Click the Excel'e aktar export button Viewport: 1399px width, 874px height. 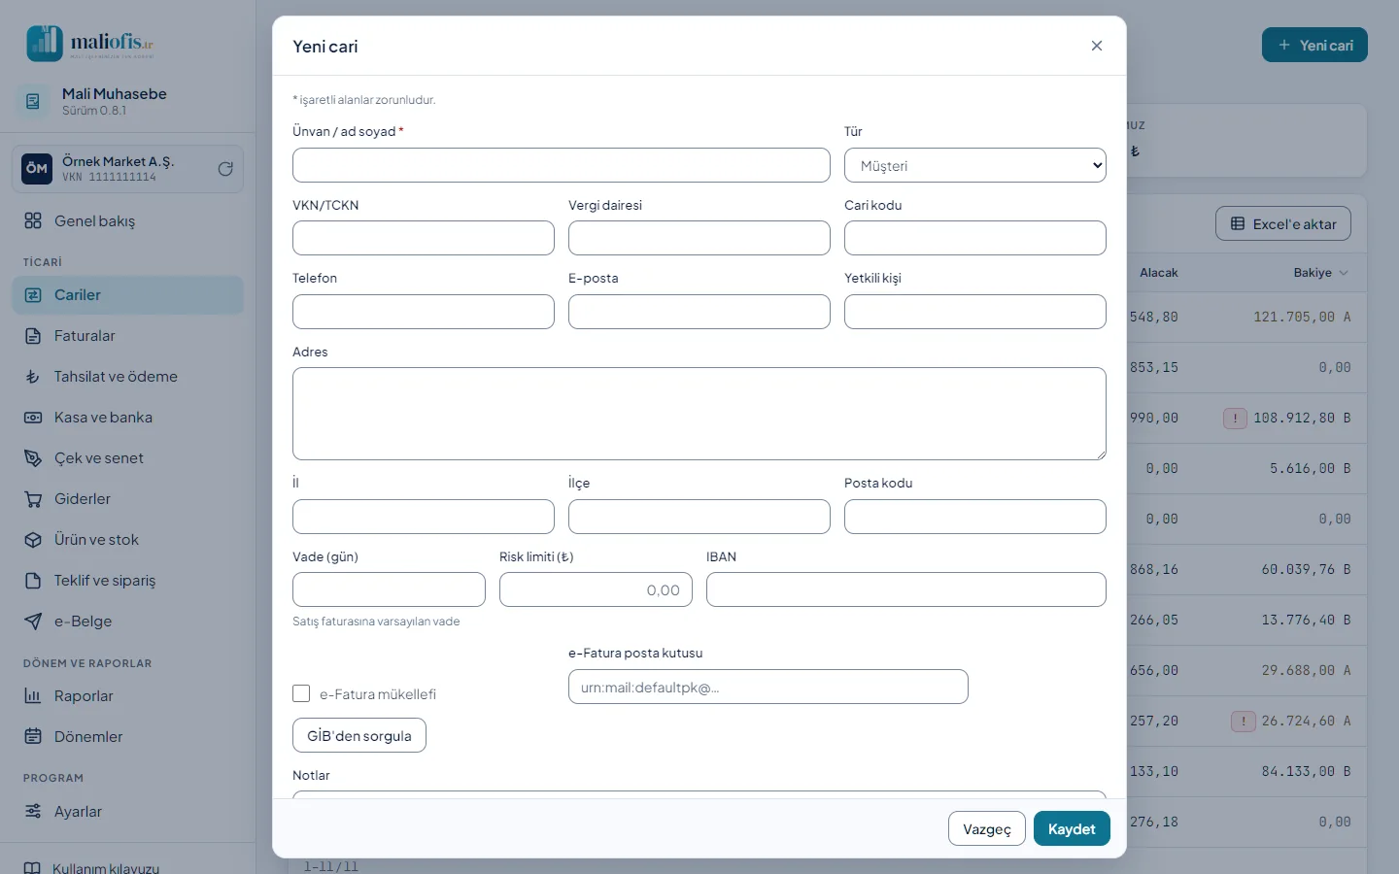point(1283,223)
